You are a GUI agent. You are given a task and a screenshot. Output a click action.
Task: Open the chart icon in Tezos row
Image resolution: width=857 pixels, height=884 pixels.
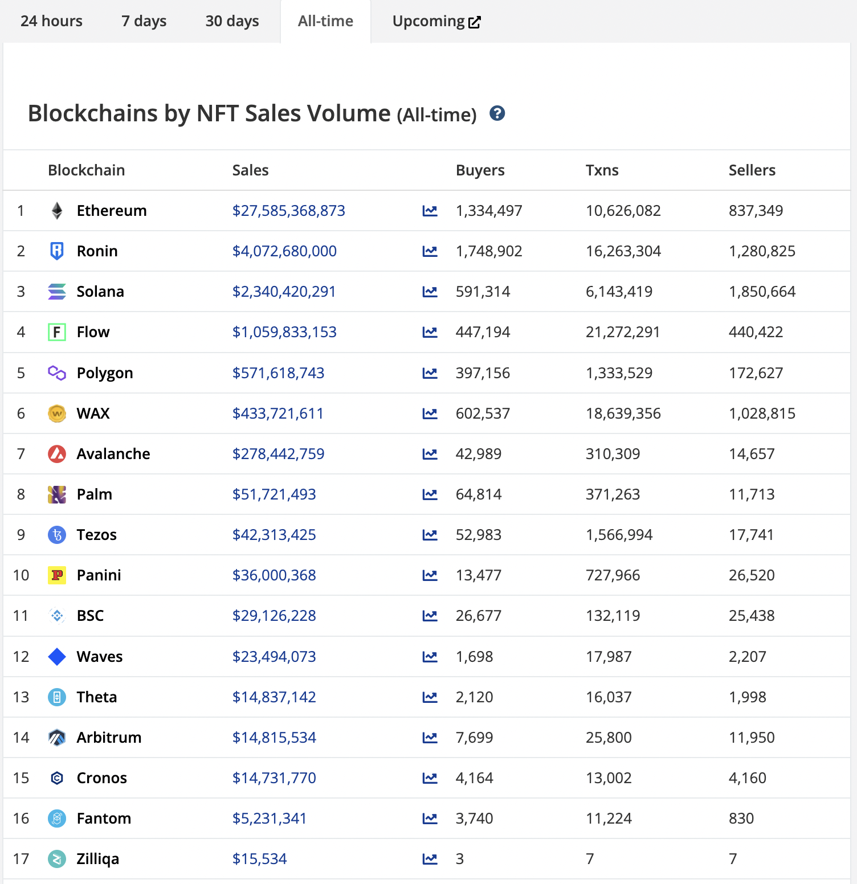tap(430, 535)
